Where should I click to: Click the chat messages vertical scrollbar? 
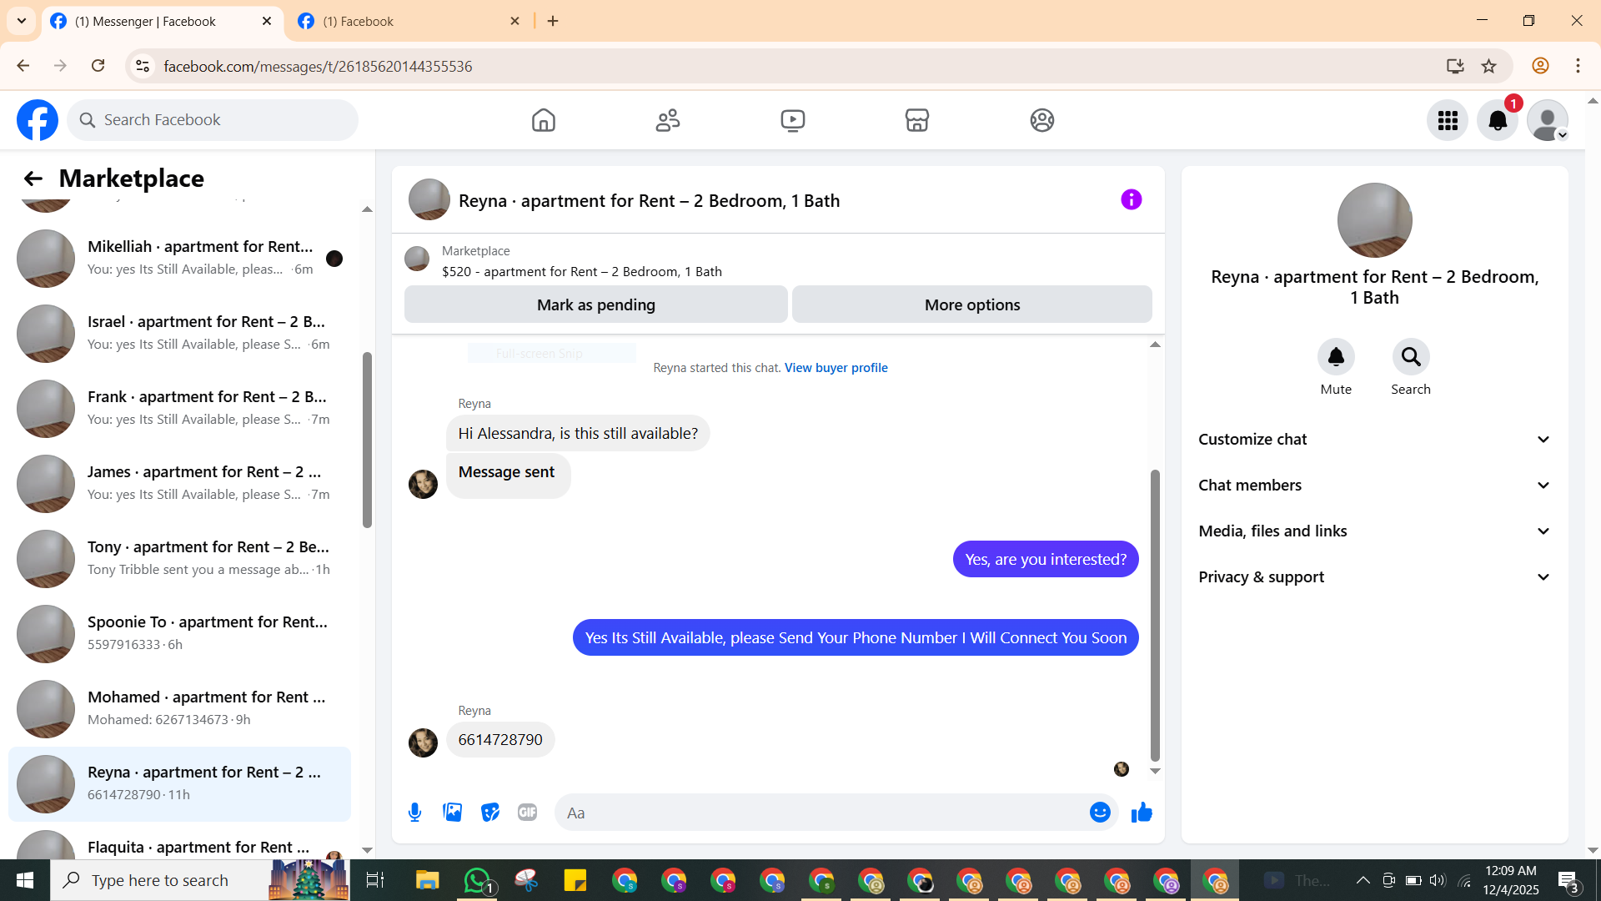click(x=1155, y=613)
